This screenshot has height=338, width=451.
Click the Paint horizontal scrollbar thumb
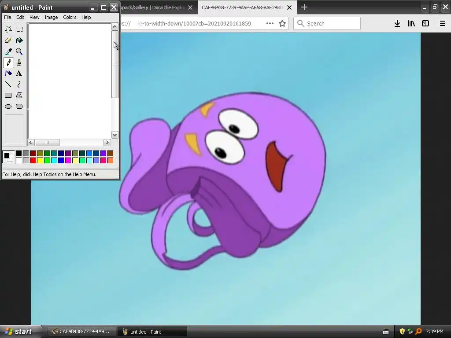point(47,143)
